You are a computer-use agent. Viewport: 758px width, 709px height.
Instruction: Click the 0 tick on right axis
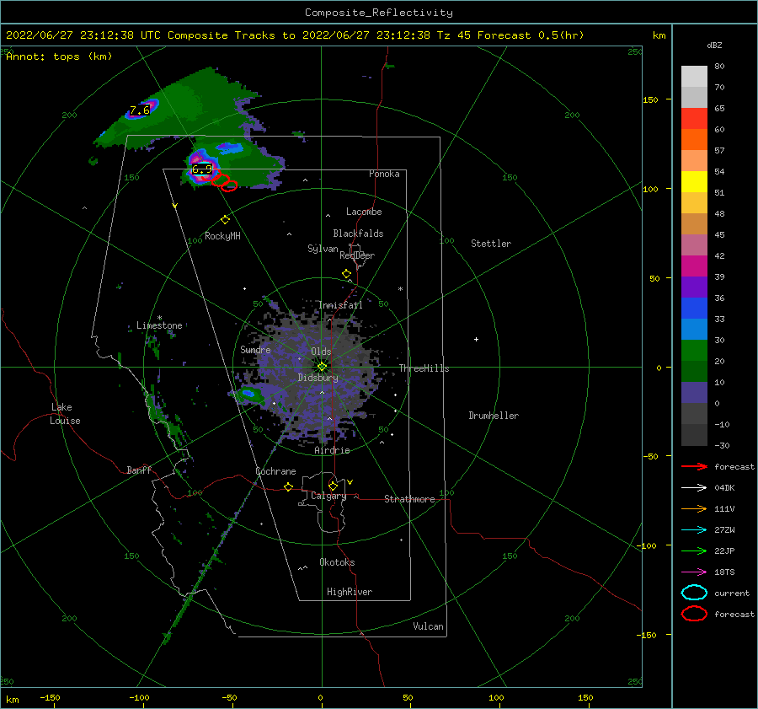(x=659, y=368)
